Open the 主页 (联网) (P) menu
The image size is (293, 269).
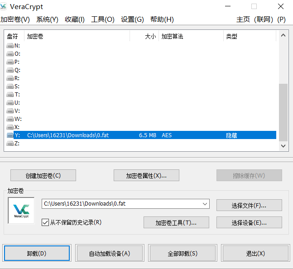[x=261, y=19]
